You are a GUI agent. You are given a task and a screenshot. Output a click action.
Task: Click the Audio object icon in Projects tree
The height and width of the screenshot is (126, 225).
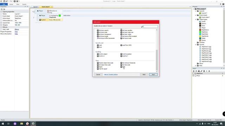(200, 21)
